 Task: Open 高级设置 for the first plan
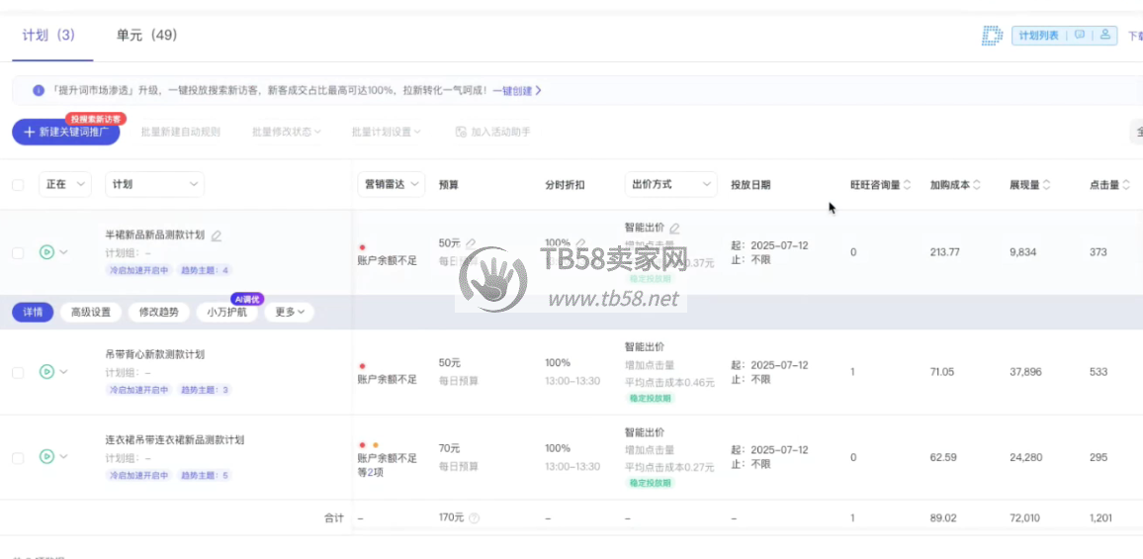(91, 312)
